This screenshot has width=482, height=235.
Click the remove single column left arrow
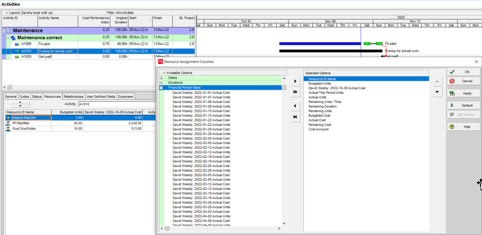(x=295, y=106)
